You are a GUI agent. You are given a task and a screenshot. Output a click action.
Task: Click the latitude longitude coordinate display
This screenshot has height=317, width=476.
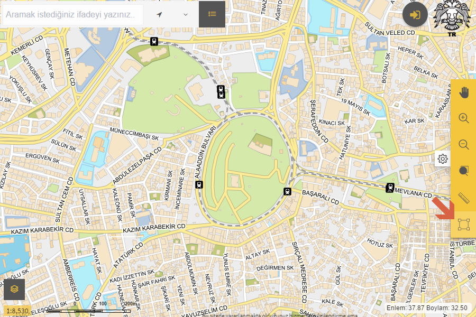(x=427, y=307)
